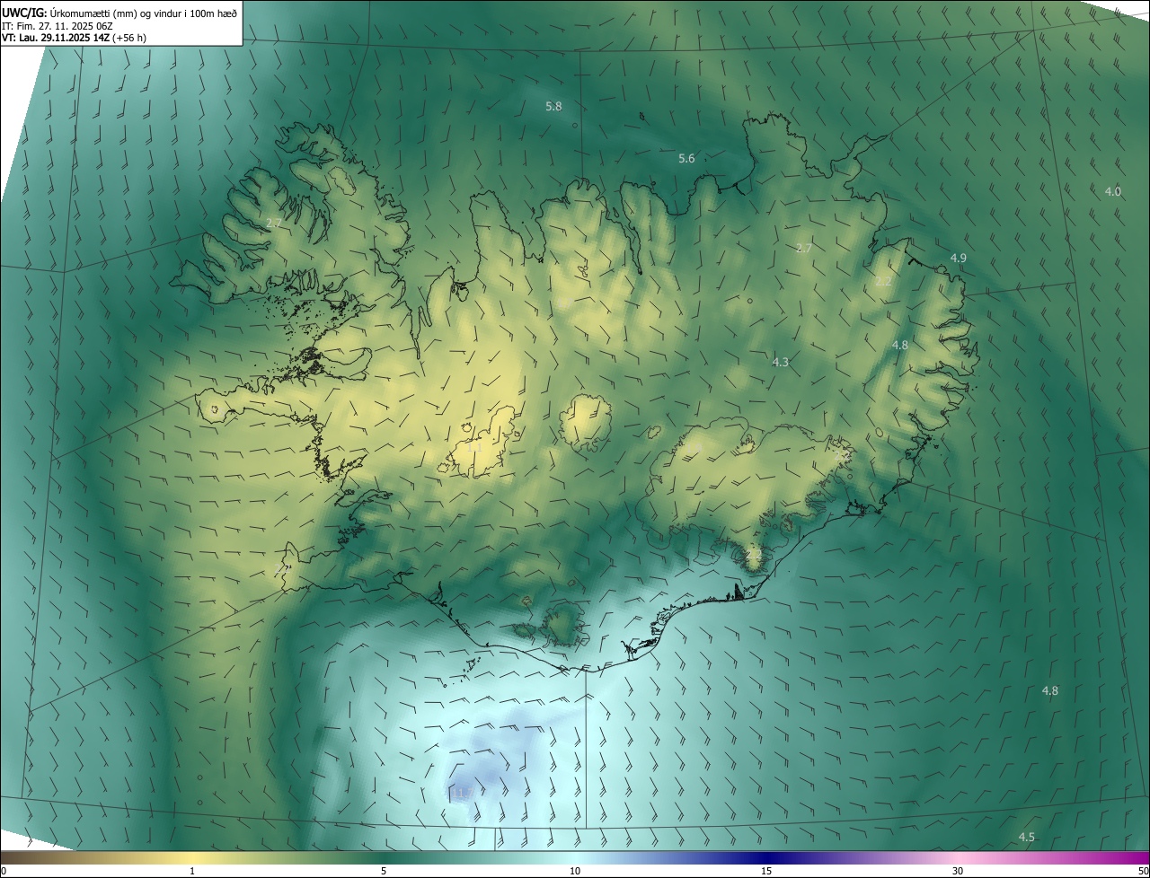Click the 4.8 value in the southeast ocean
The image size is (1150, 878).
[x=1049, y=690]
